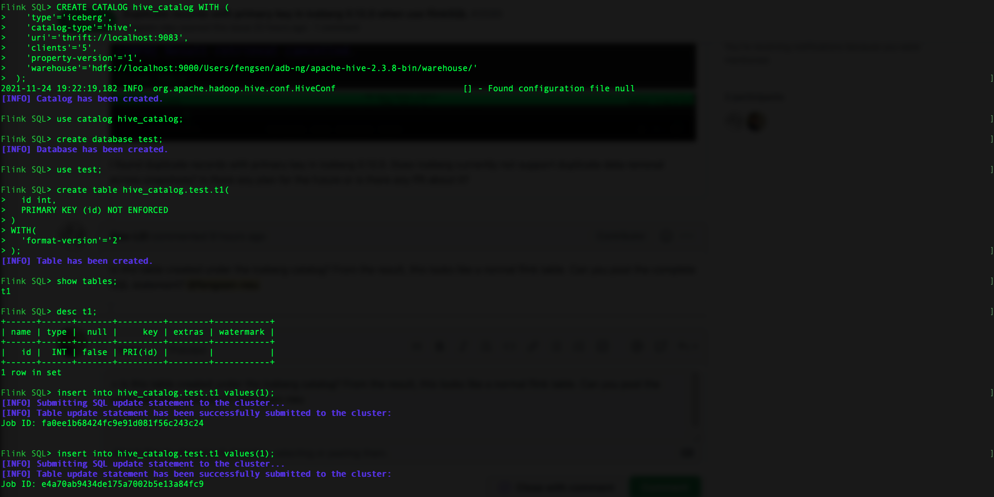Click the mark bracket beside the second insert command
The height and width of the screenshot is (497, 994).
pos(992,454)
